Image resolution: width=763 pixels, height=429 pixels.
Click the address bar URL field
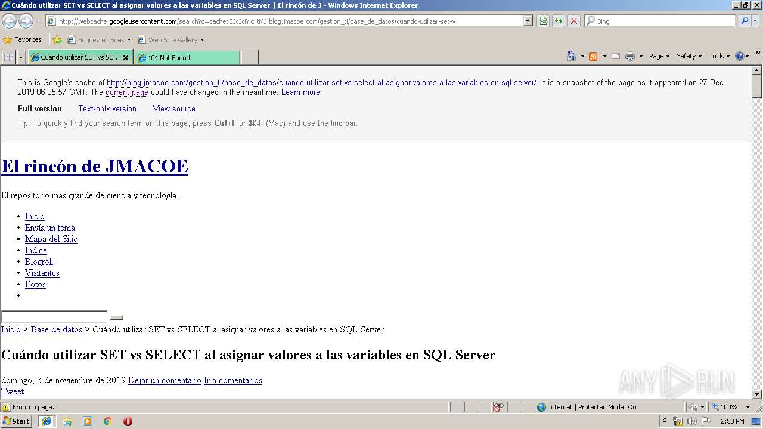pos(285,21)
